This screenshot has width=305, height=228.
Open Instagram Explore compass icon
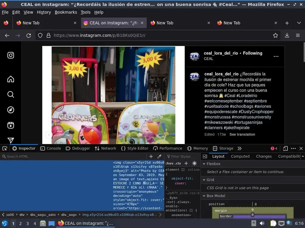[11, 110]
